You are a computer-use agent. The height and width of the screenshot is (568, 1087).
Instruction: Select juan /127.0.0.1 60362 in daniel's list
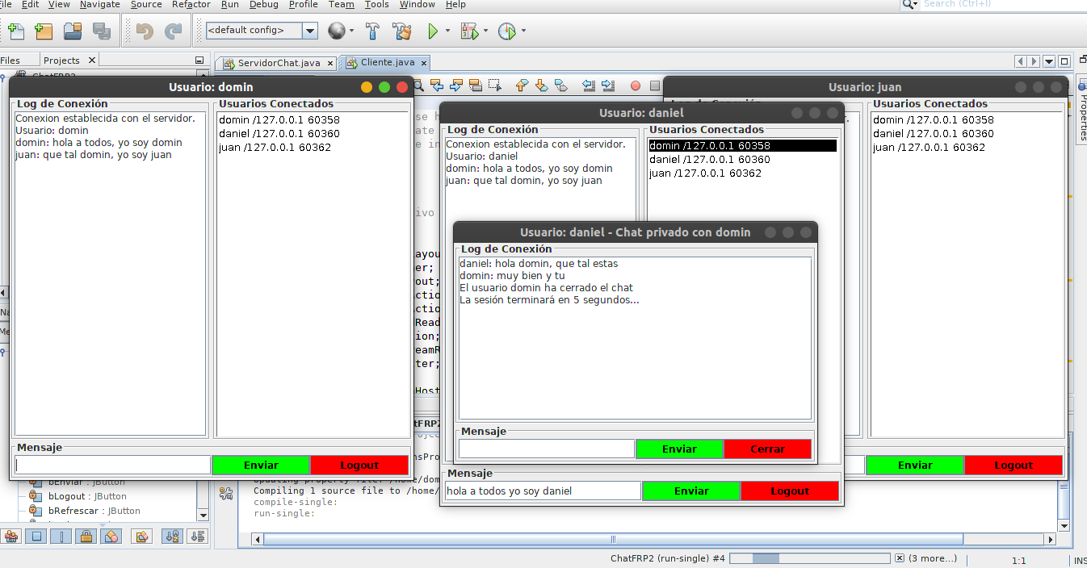(742, 173)
